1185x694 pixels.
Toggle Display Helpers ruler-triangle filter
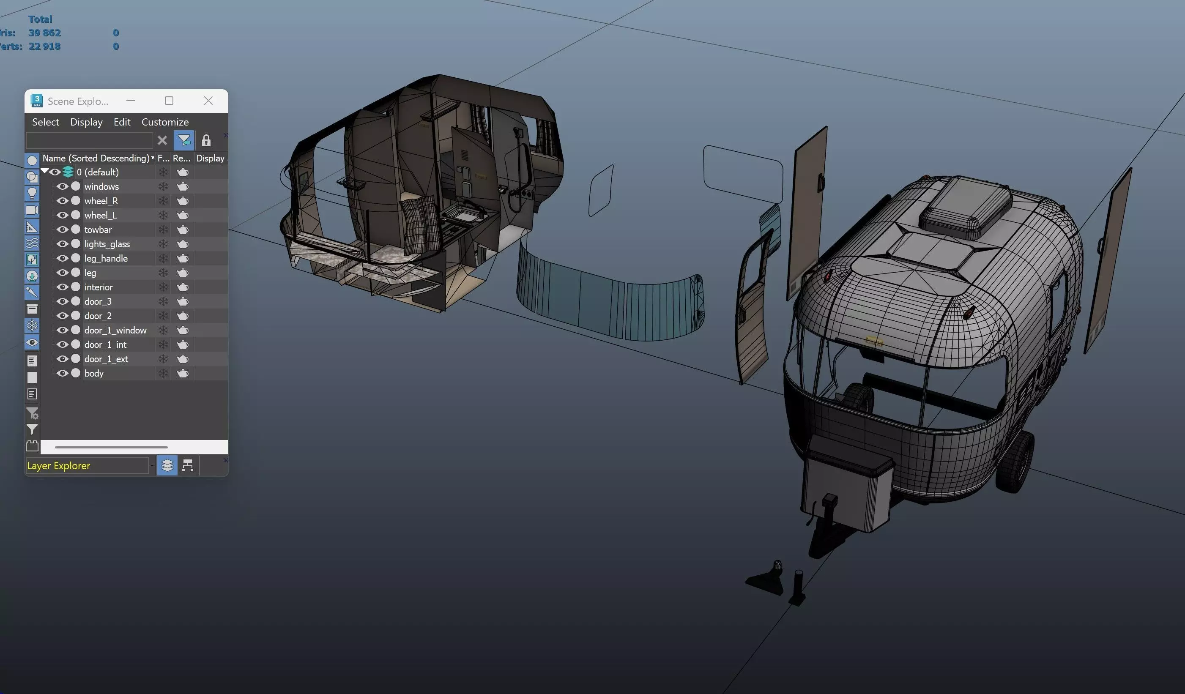click(x=32, y=227)
